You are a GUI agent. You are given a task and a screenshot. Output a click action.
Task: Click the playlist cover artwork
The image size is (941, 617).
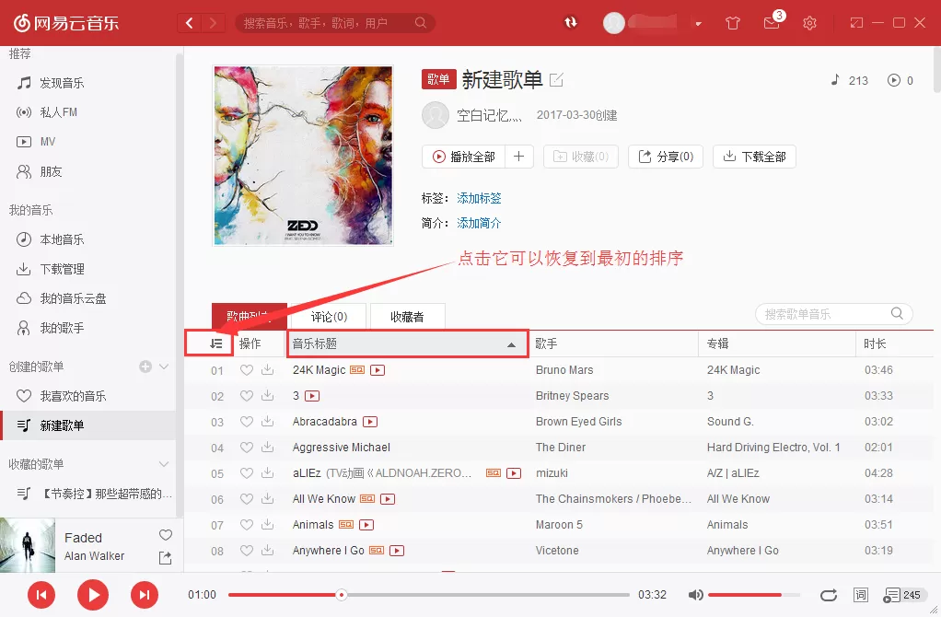pyautogui.click(x=303, y=156)
